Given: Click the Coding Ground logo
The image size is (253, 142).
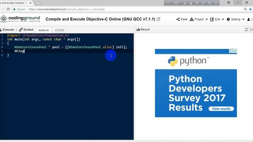Looking at the screenshot, I should pyautogui.click(x=20, y=19).
